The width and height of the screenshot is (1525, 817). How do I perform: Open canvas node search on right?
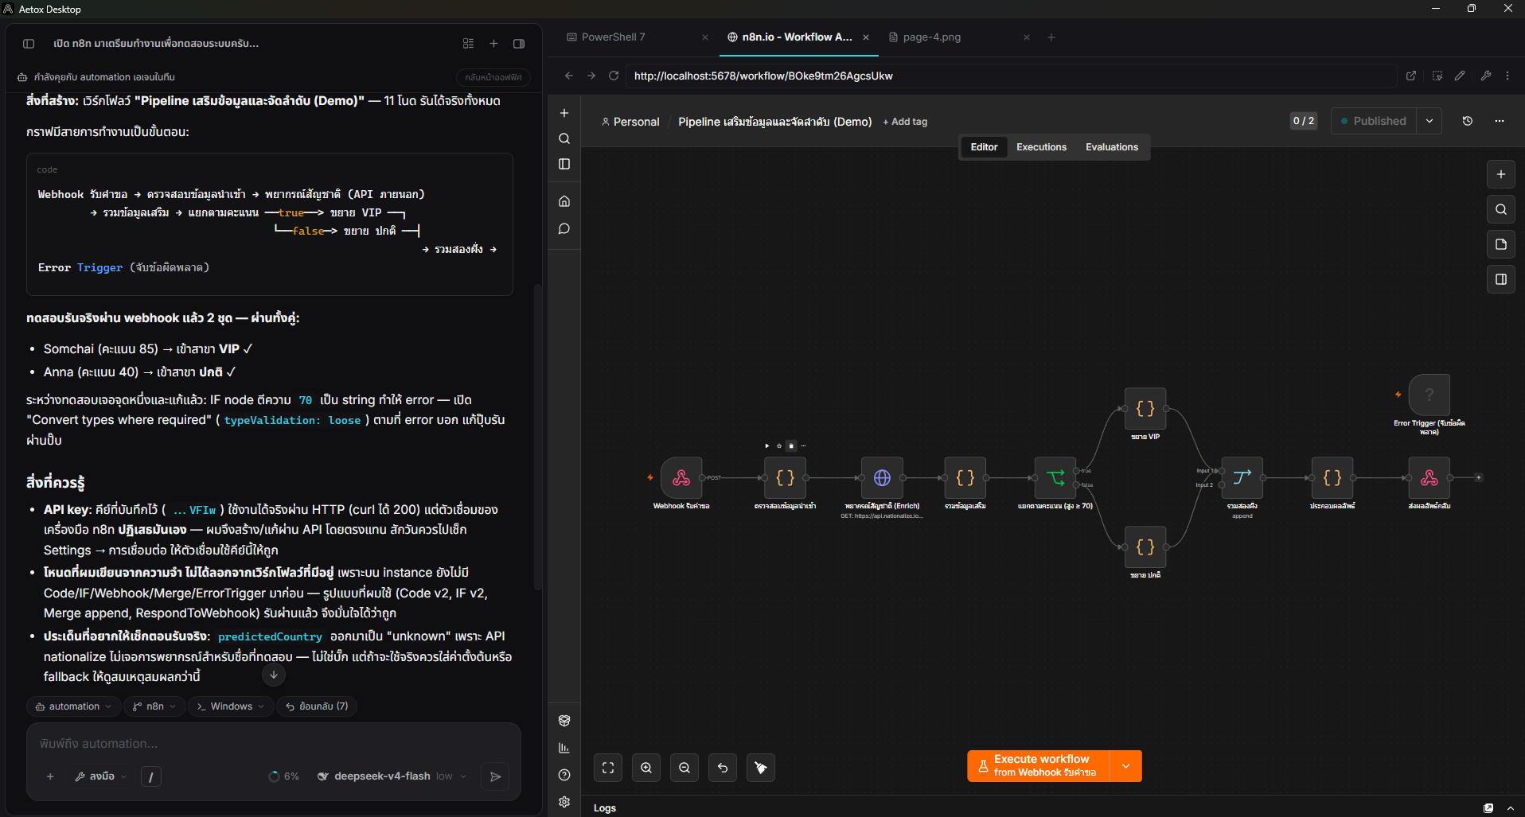[1501, 209]
